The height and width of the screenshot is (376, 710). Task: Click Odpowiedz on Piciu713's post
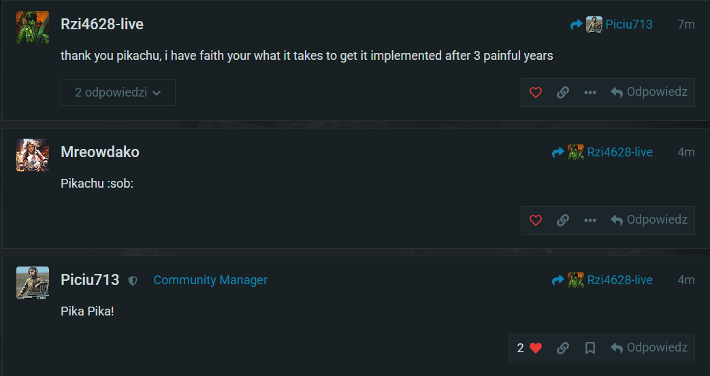[x=649, y=347]
